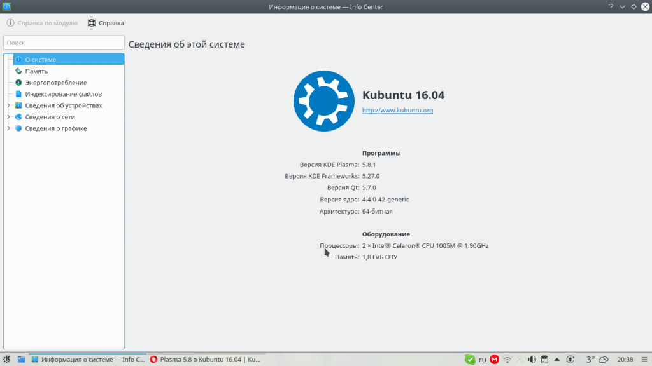Click the 4.4.0-42-generic kernel value
The height and width of the screenshot is (366, 652).
(x=385, y=199)
